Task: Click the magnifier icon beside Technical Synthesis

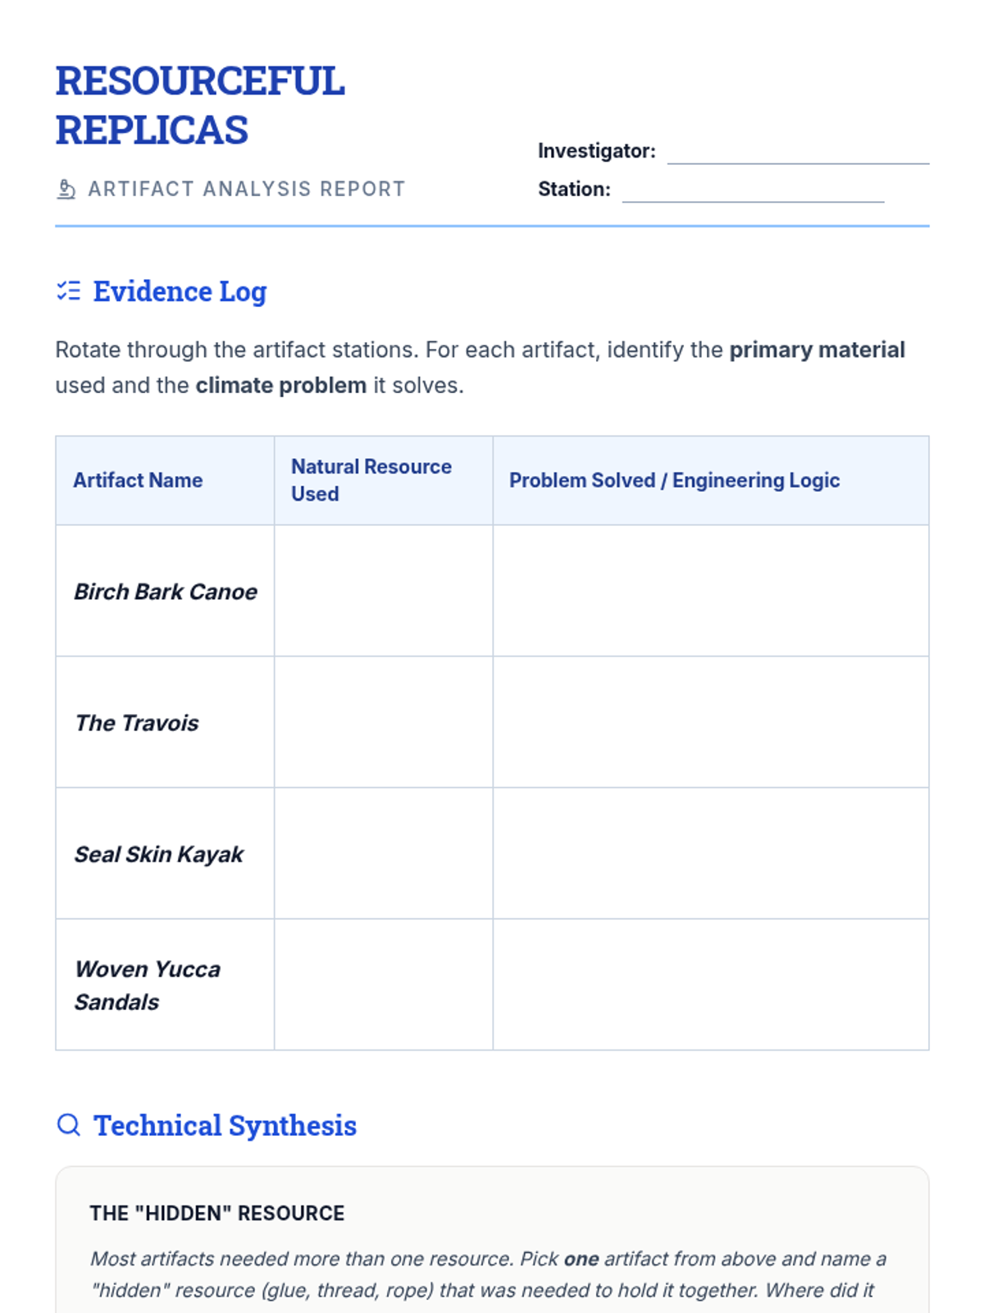Action: click(69, 1125)
